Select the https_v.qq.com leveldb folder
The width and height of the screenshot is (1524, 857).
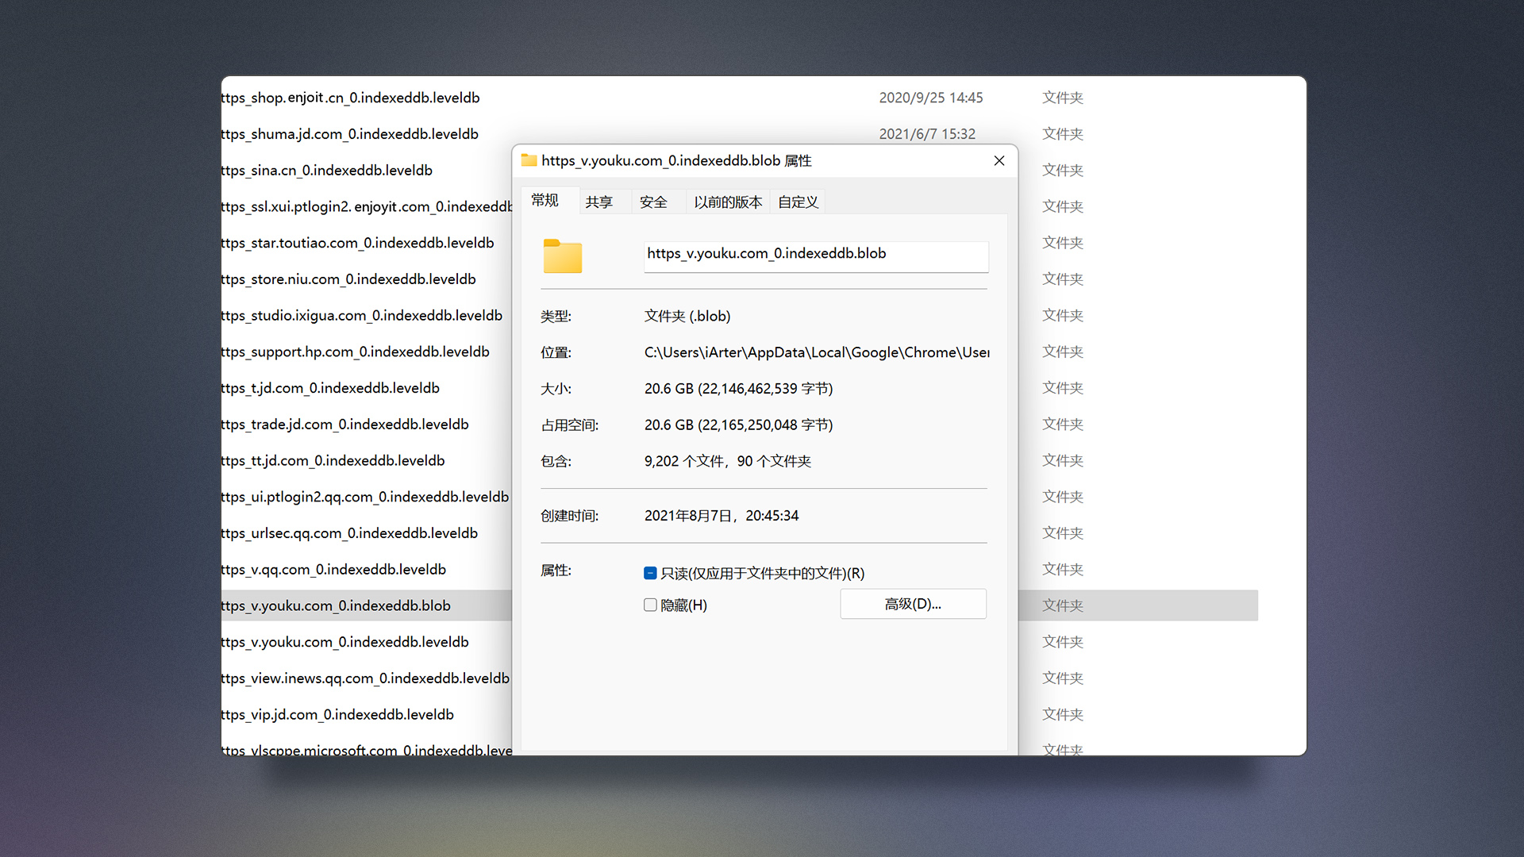coord(333,569)
